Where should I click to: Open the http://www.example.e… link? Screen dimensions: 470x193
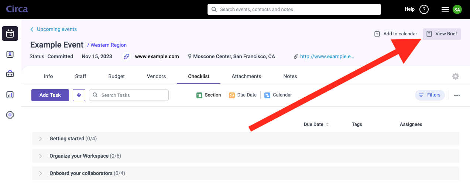click(327, 57)
